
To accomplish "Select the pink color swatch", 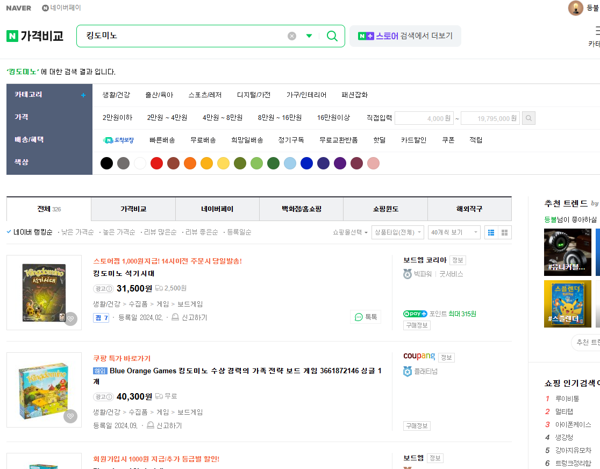I will coord(374,163).
